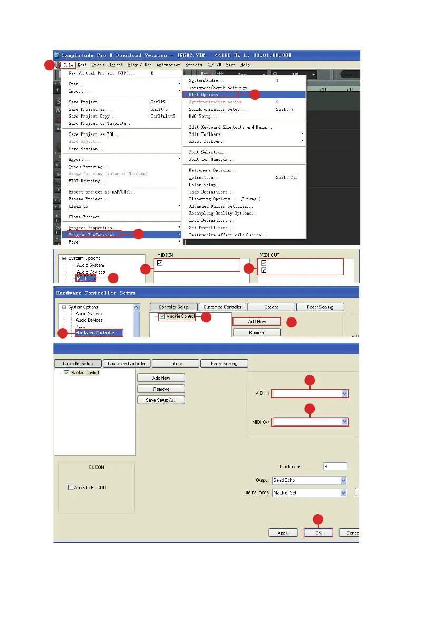
Task: Open the File menu
Action: pyautogui.click(x=69, y=65)
